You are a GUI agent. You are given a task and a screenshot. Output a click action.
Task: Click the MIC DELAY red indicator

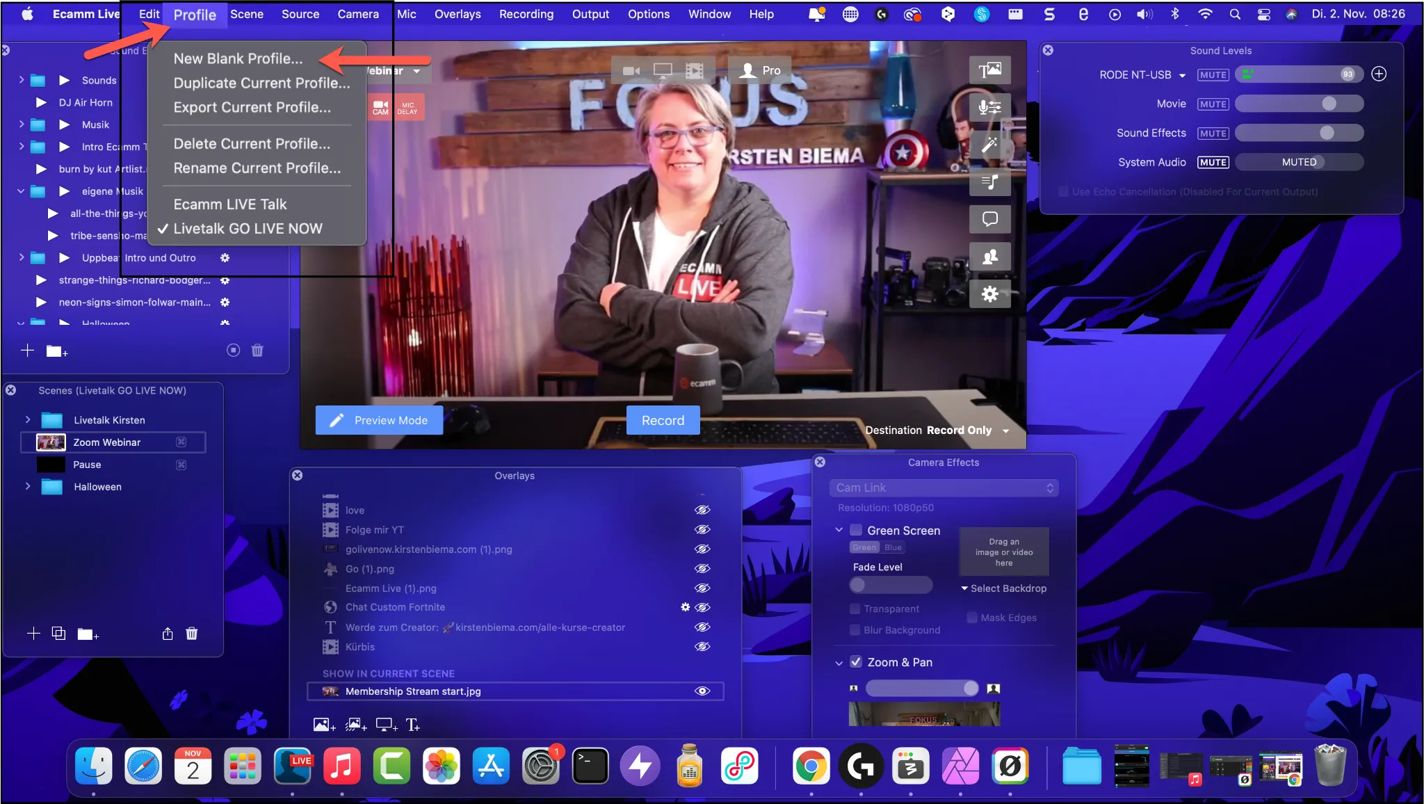coord(407,108)
